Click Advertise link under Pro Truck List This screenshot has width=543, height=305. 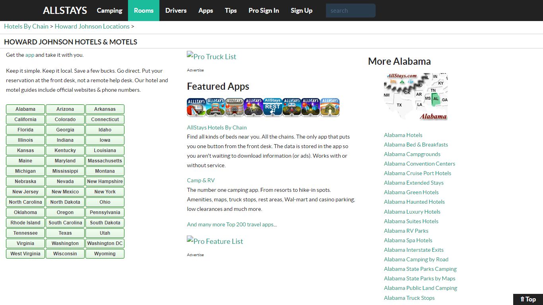tap(196, 70)
